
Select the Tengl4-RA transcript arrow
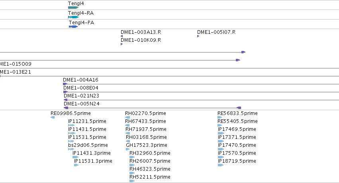(73, 17)
